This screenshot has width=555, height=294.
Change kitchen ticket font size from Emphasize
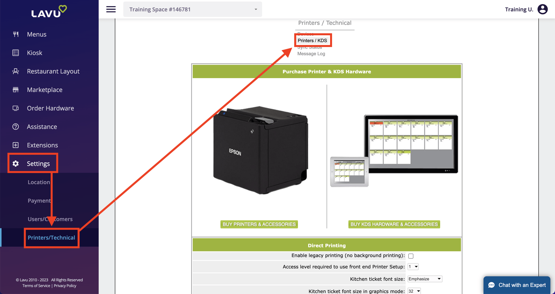[425, 279]
